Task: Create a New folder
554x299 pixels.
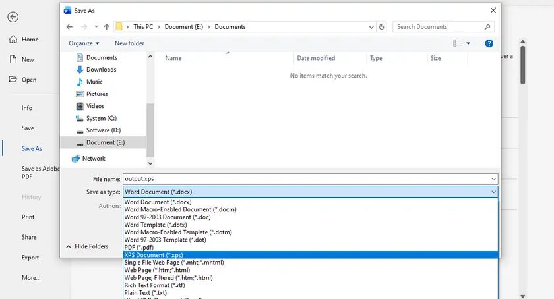Action: [129, 43]
